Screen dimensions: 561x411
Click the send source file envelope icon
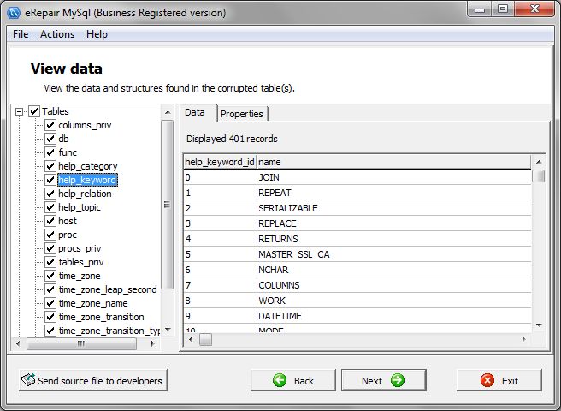tap(28, 380)
